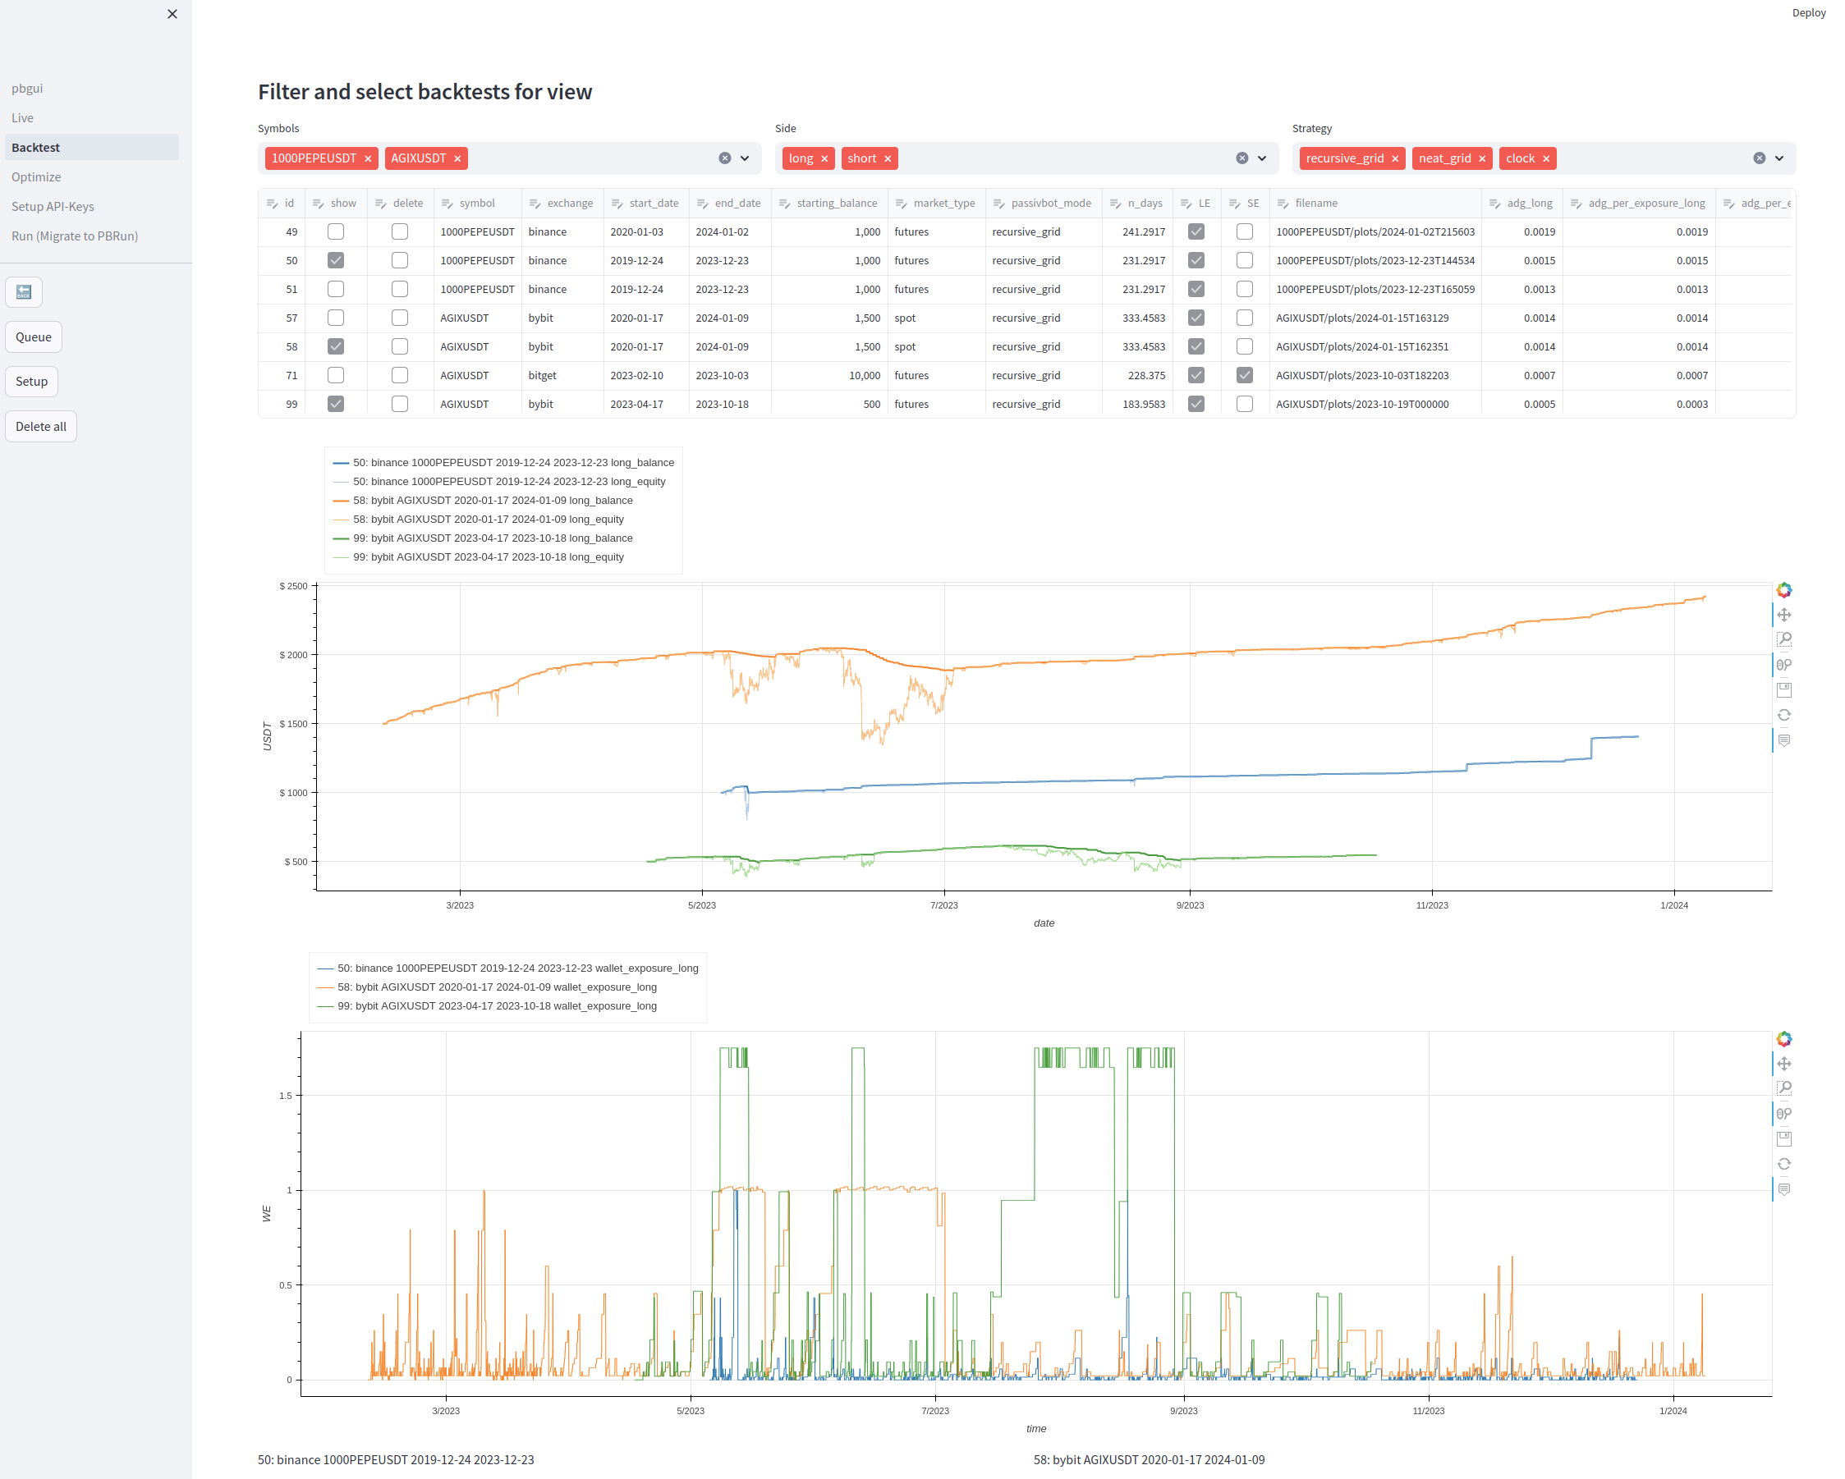
Task: Open the Side filter dropdown arrow
Action: coord(1261,158)
